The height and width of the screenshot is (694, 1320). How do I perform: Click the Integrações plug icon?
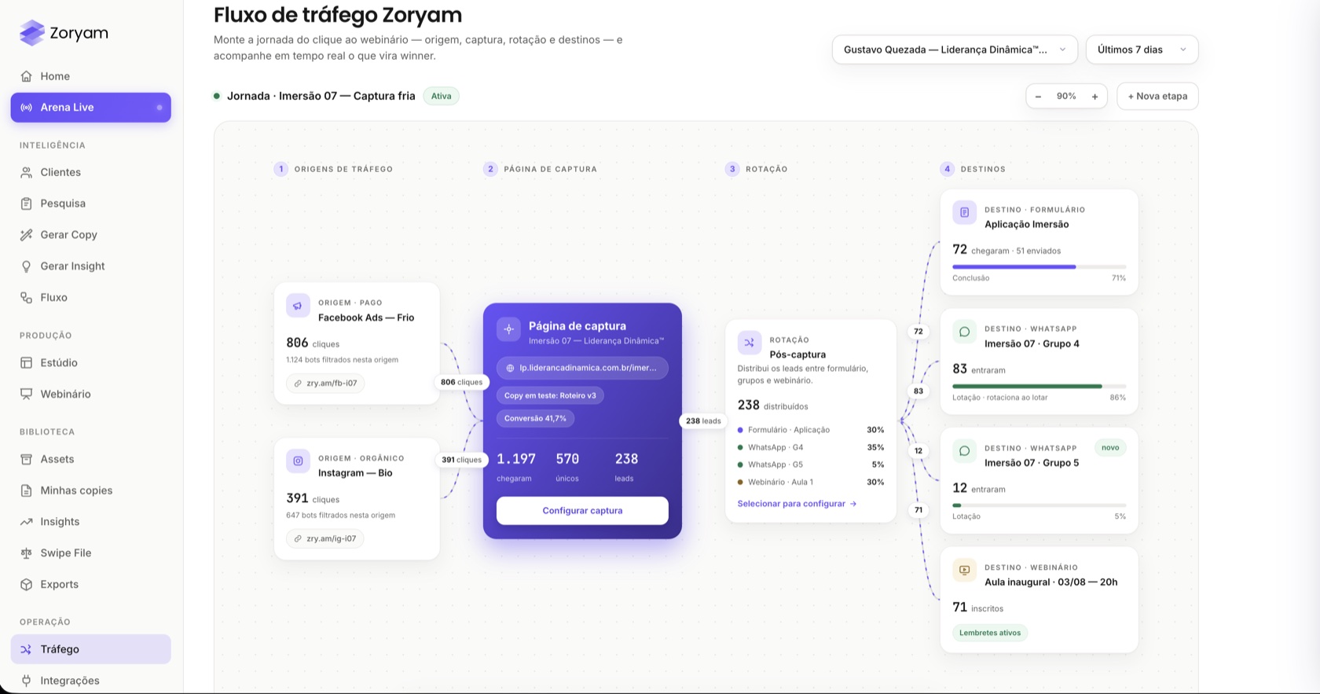(x=27, y=681)
